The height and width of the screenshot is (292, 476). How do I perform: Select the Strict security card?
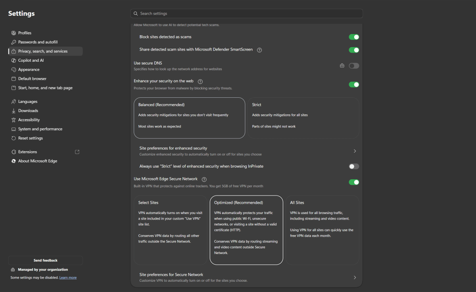(x=303, y=118)
